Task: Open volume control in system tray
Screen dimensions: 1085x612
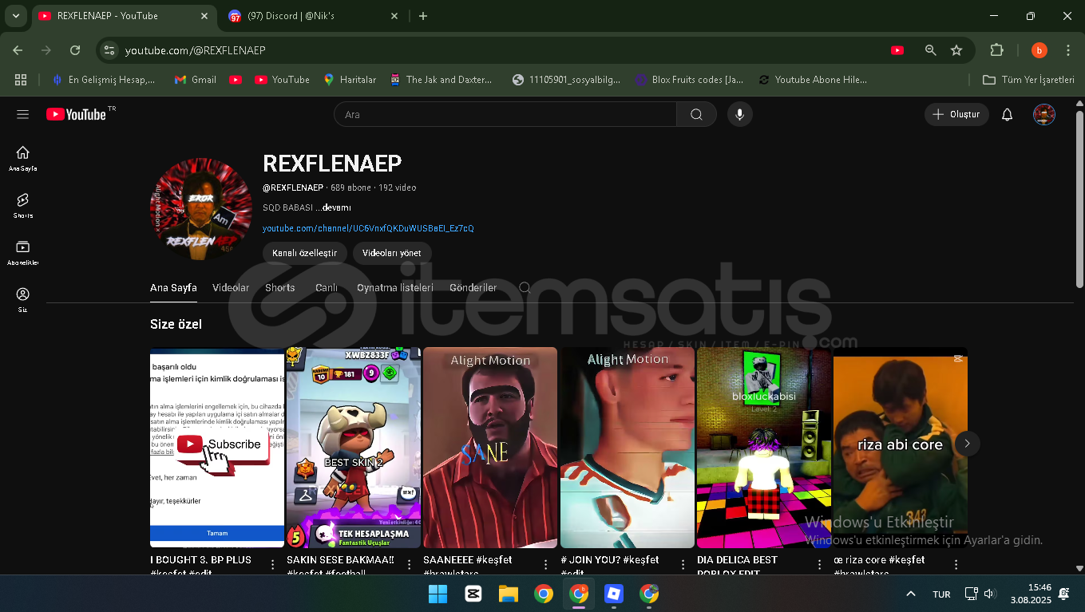Action: pyautogui.click(x=990, y=594)
